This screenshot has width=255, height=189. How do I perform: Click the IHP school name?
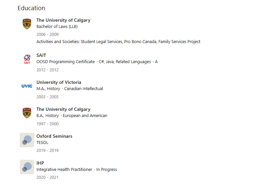(x=40, y=163)
